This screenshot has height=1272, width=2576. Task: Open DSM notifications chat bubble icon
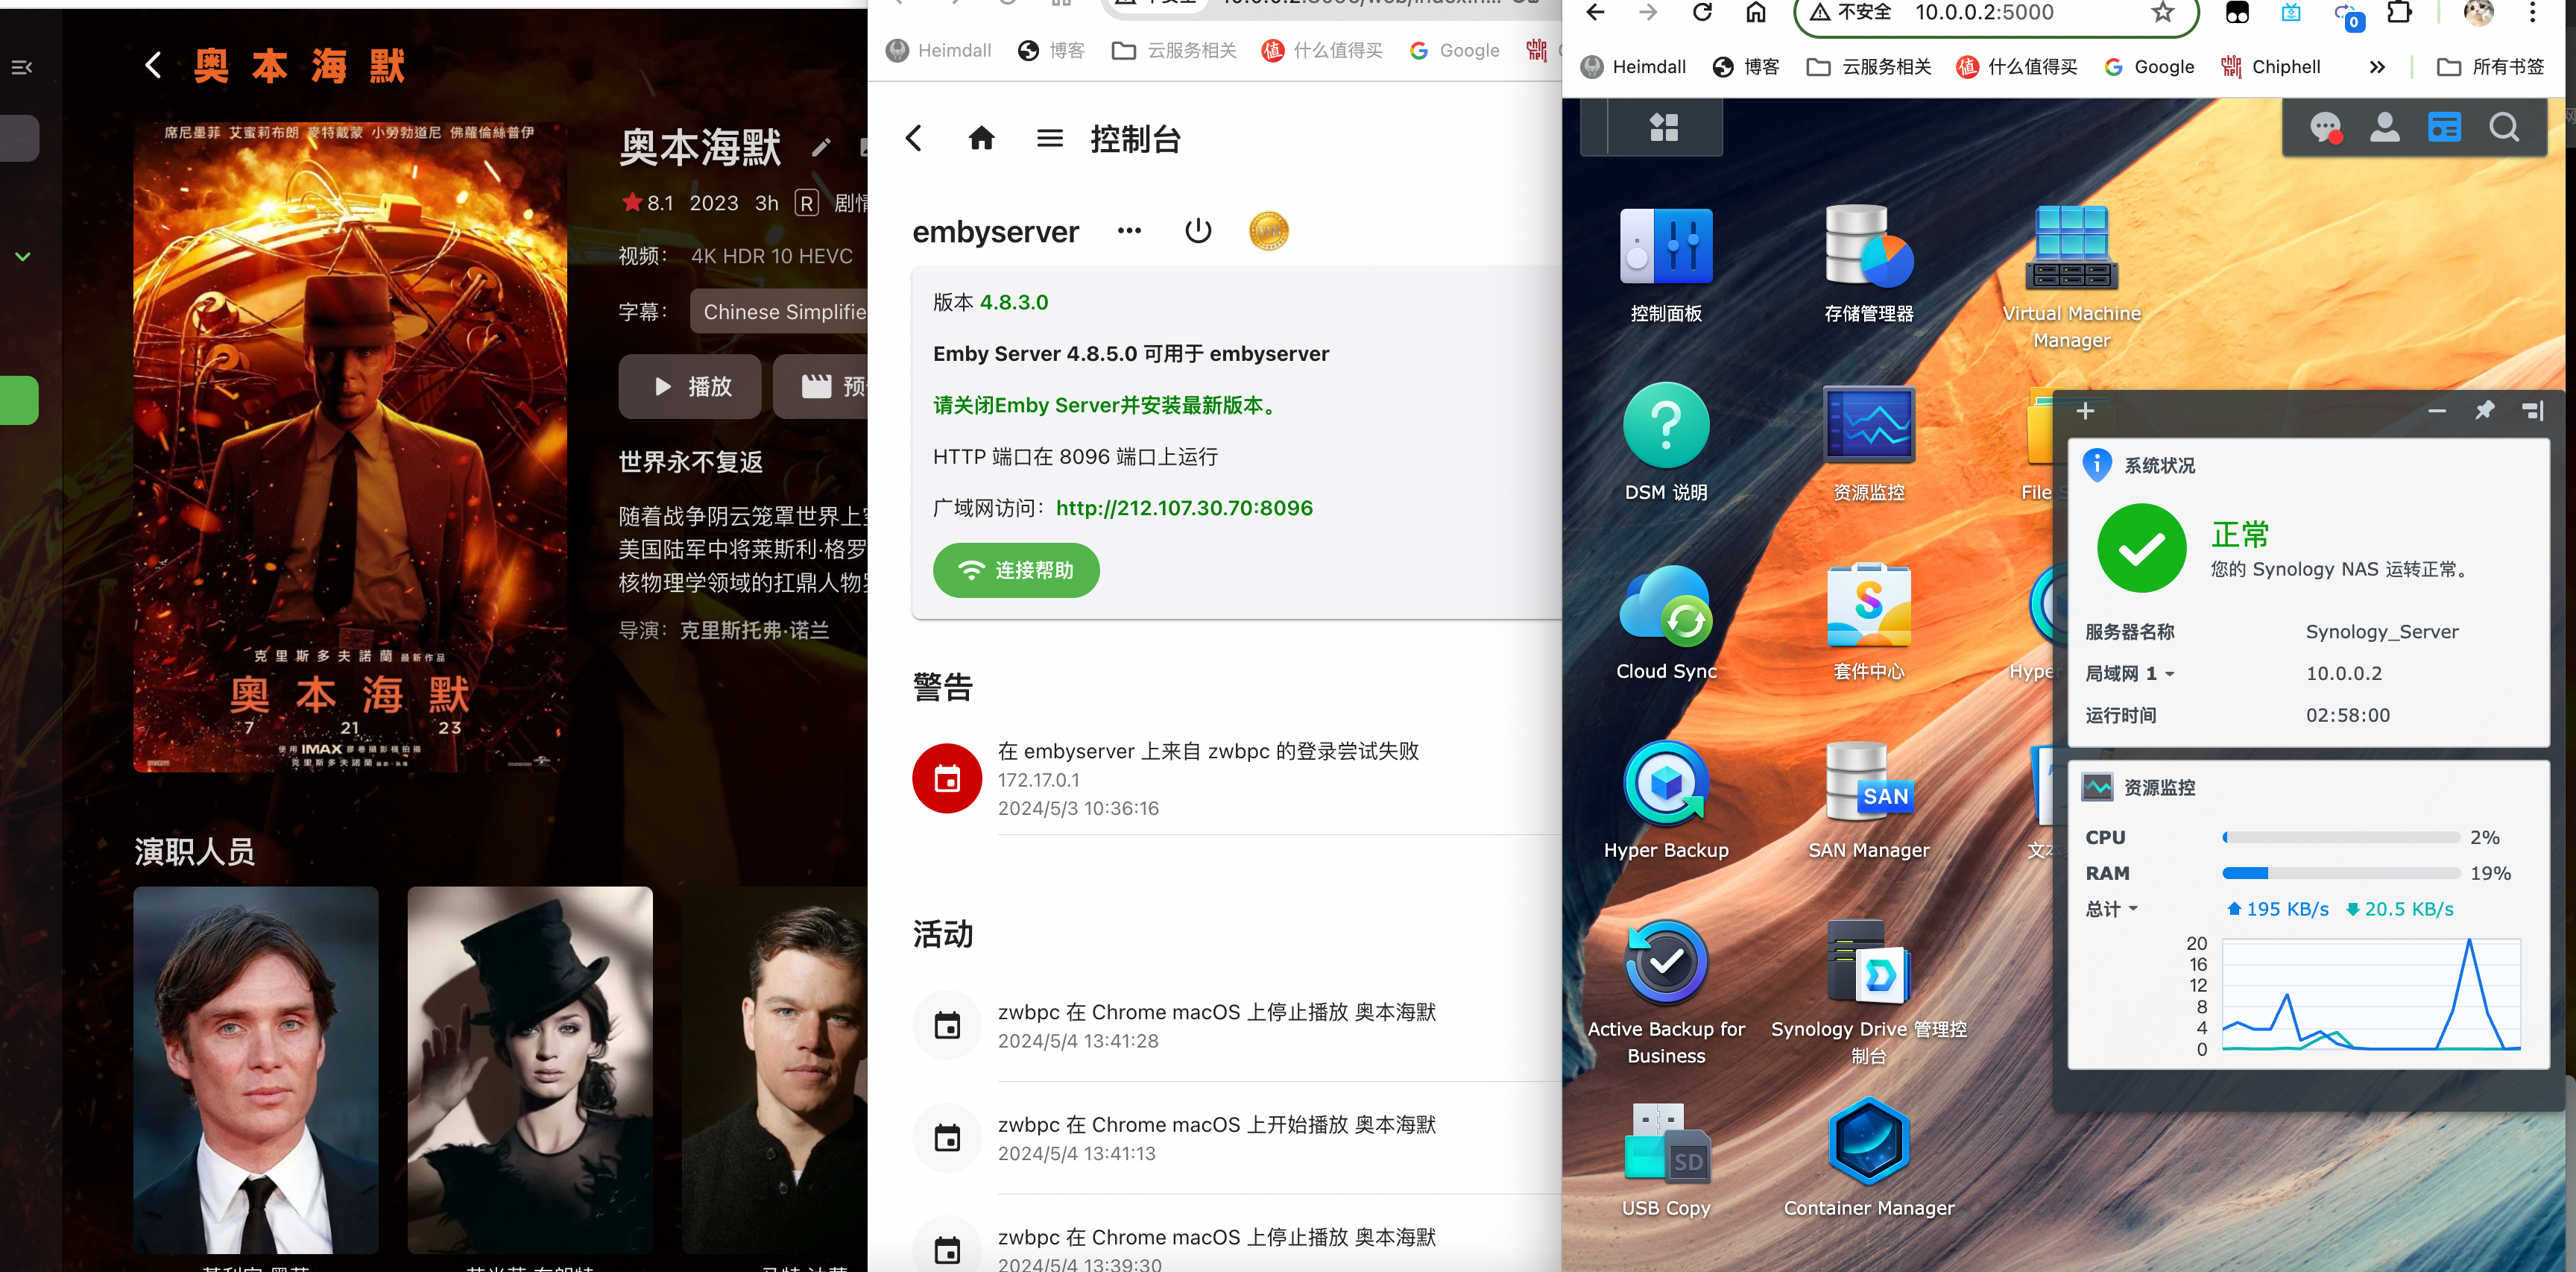click(2325, 128)
